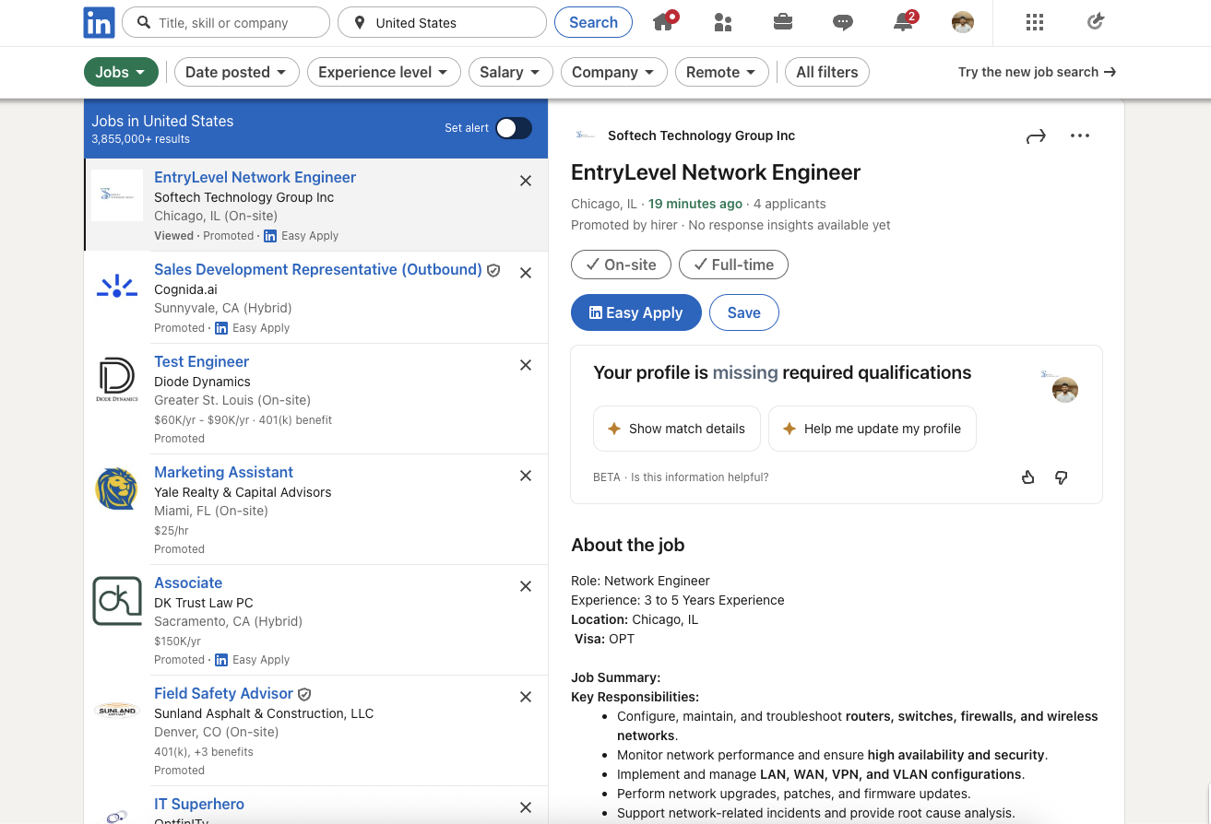1211x824 pixels.
Task: Open the Associate job at DK Trust Law
Action: [x=188, y=583]
